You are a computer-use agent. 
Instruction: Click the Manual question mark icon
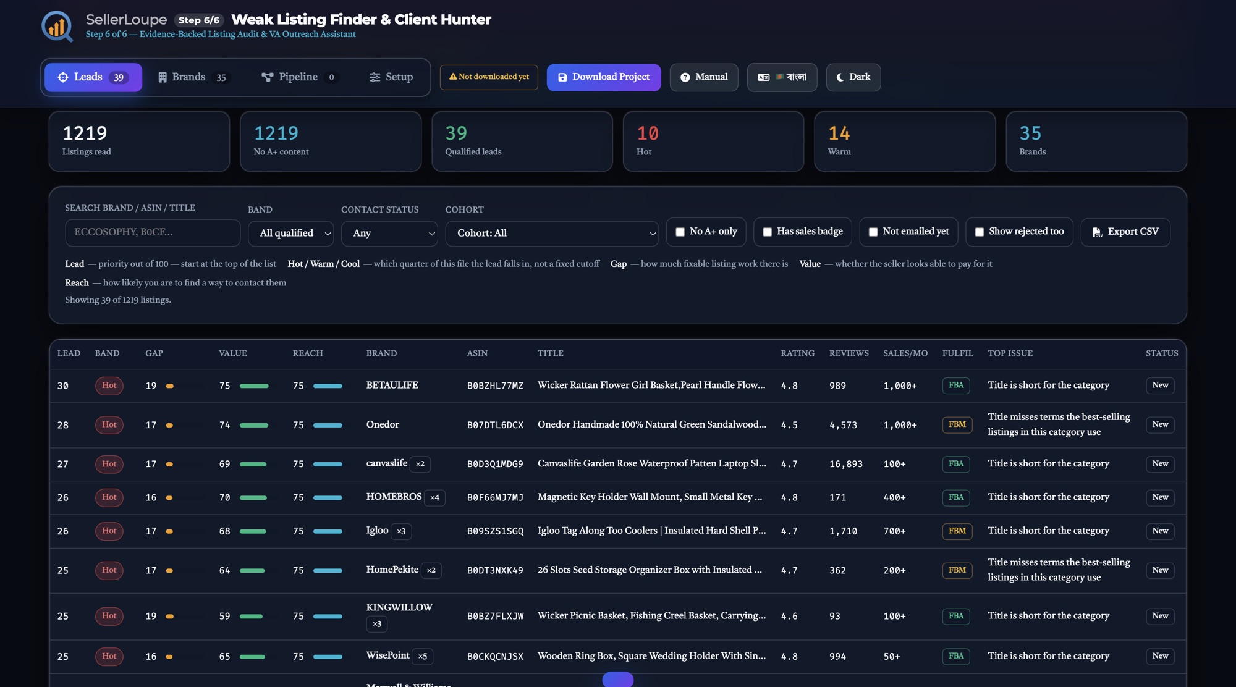click(x=685, y=77)
